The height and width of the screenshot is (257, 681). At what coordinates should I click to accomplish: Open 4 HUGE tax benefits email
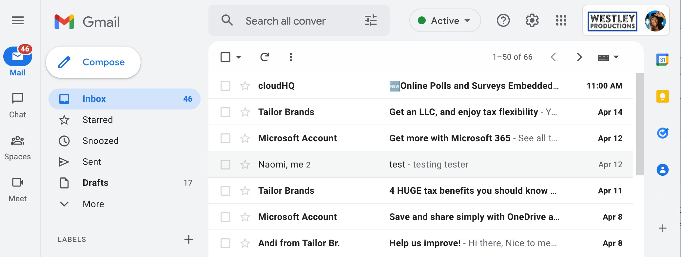pos(421,191)
